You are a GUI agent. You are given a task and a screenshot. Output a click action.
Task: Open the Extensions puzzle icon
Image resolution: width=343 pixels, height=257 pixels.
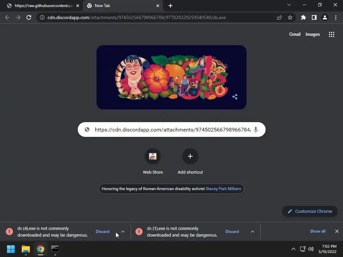coord(303,17)
